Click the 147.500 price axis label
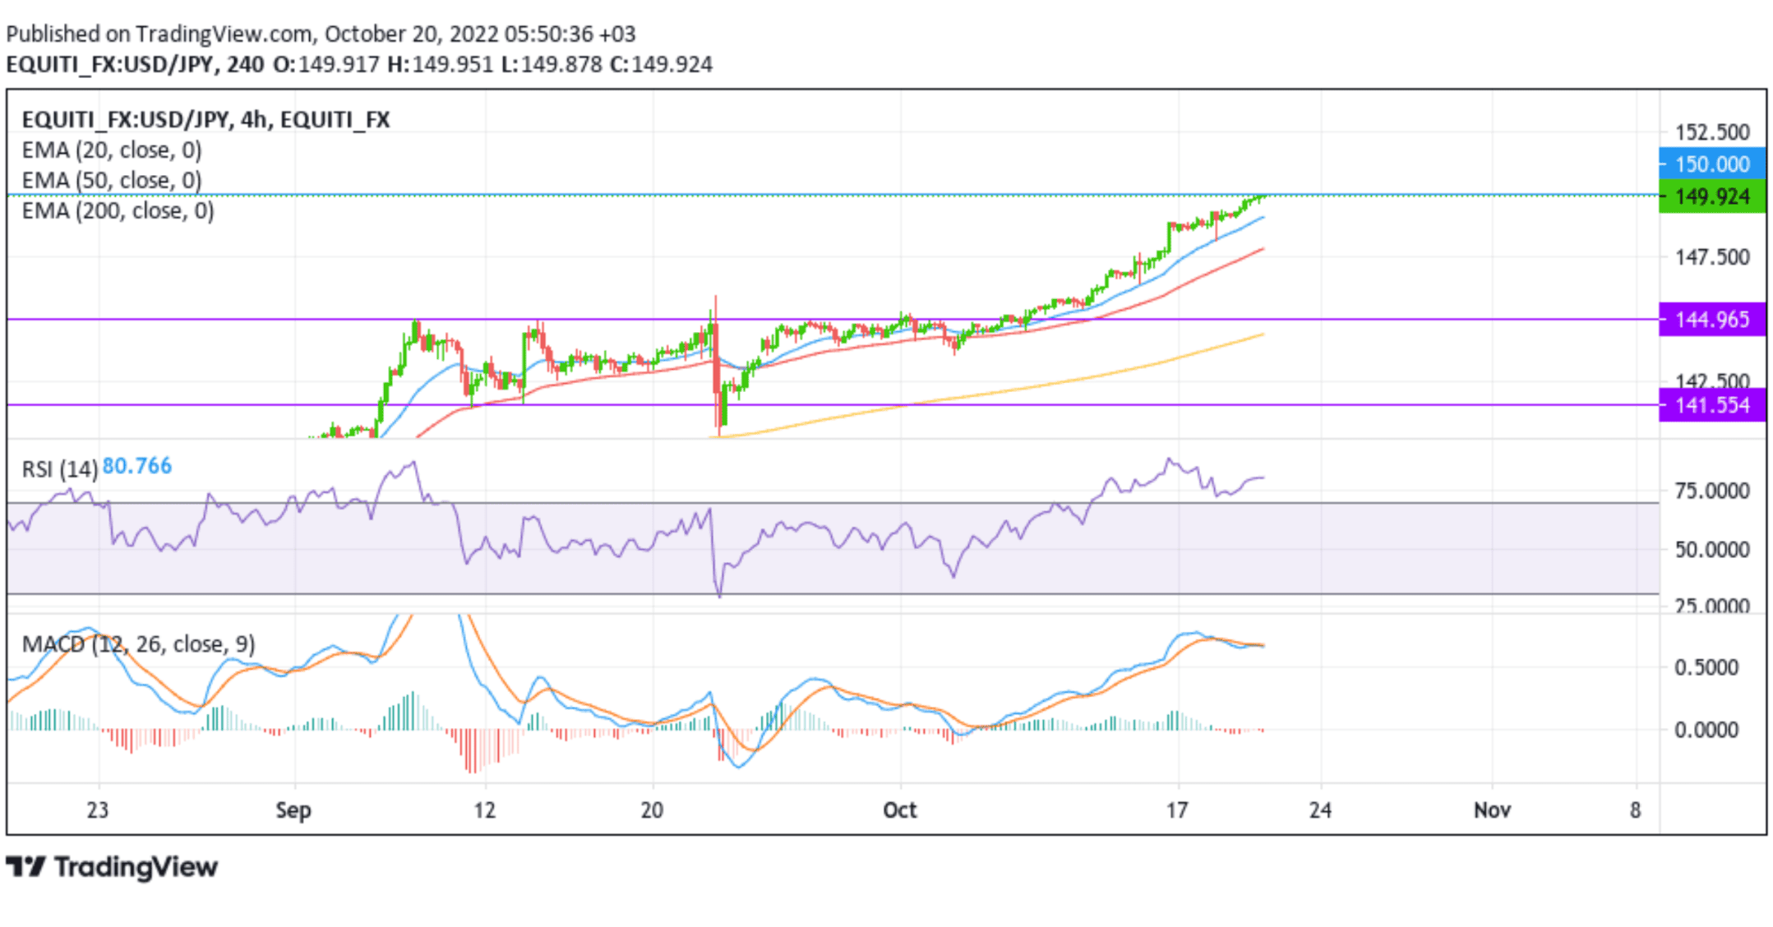This screenshot has height=927, width=1773. tap(1713, 257)
